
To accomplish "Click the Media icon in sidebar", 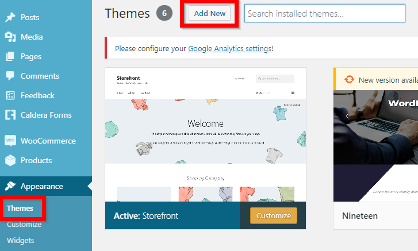I will [10, 37].
